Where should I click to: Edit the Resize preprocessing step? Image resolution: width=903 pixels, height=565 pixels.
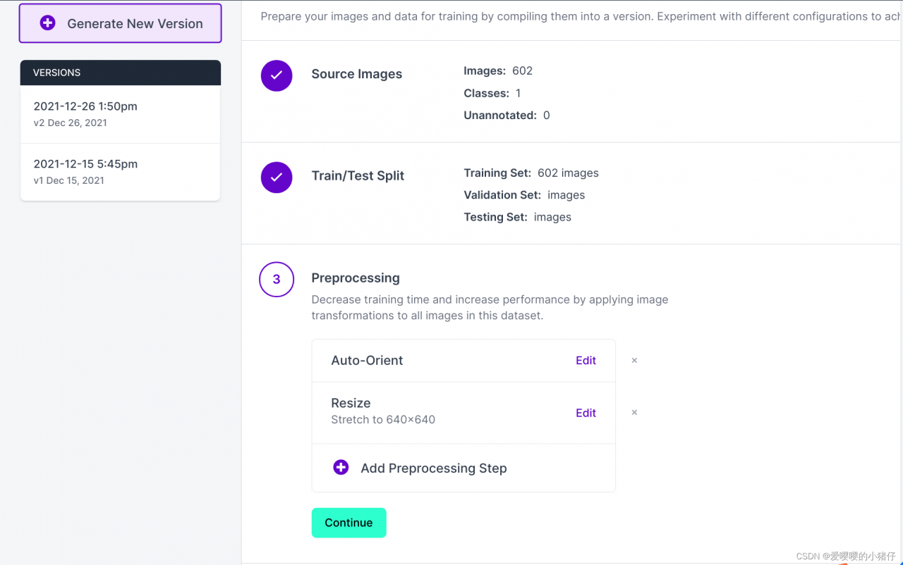[x=586, y=413]
